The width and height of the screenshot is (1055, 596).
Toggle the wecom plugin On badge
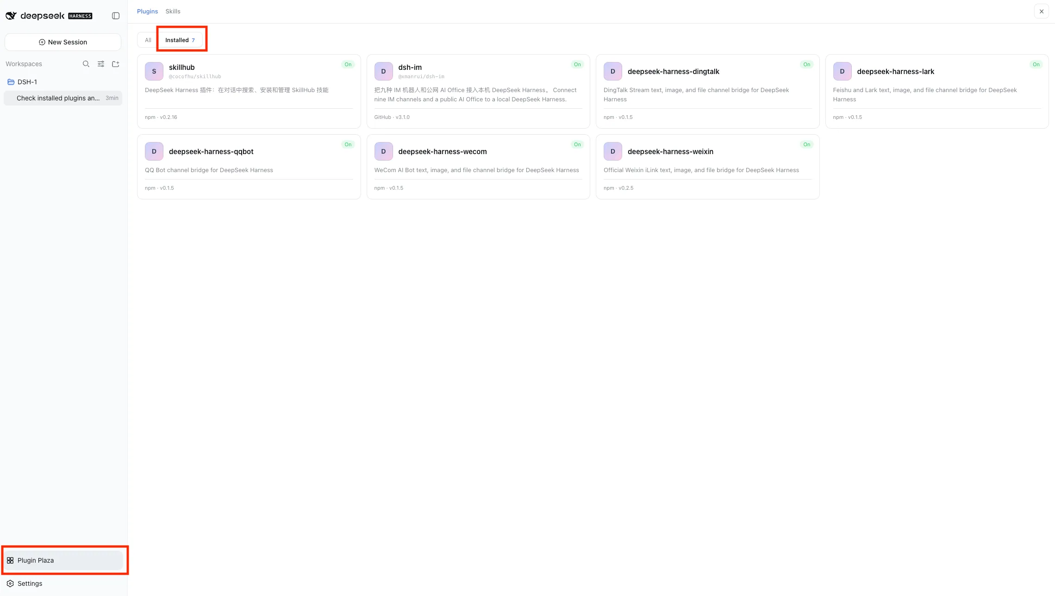click(x=577, y=145)
